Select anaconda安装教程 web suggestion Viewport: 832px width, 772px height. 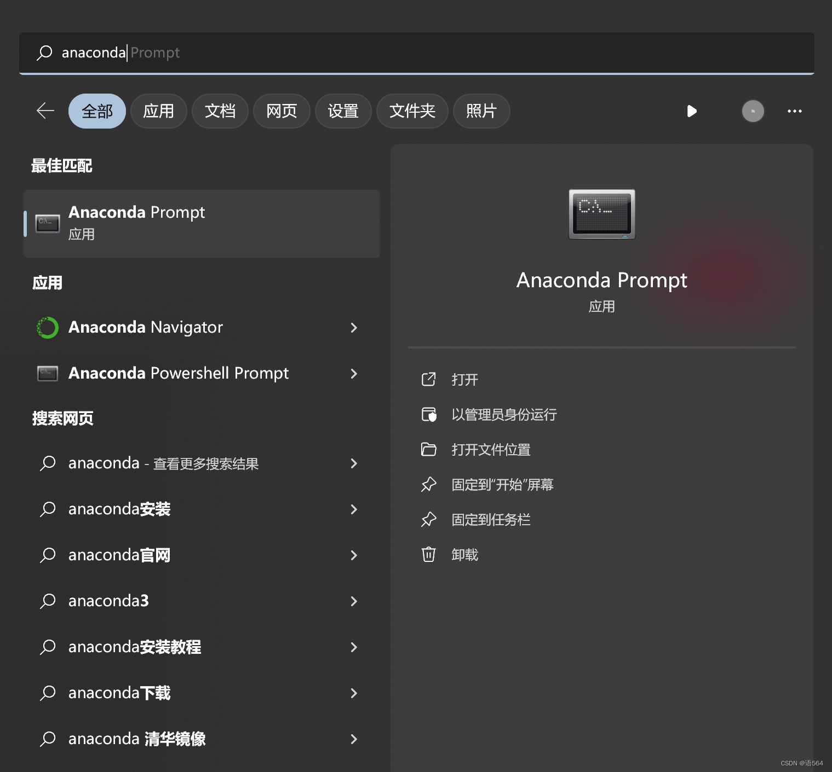[x=202, y=647]
